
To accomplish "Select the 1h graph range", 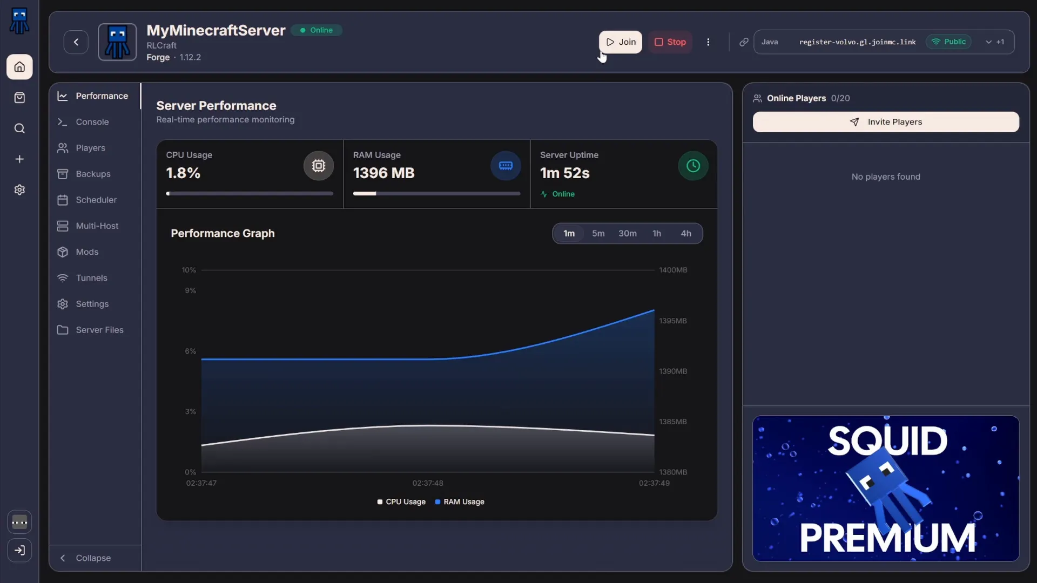I will coord(657,234).
